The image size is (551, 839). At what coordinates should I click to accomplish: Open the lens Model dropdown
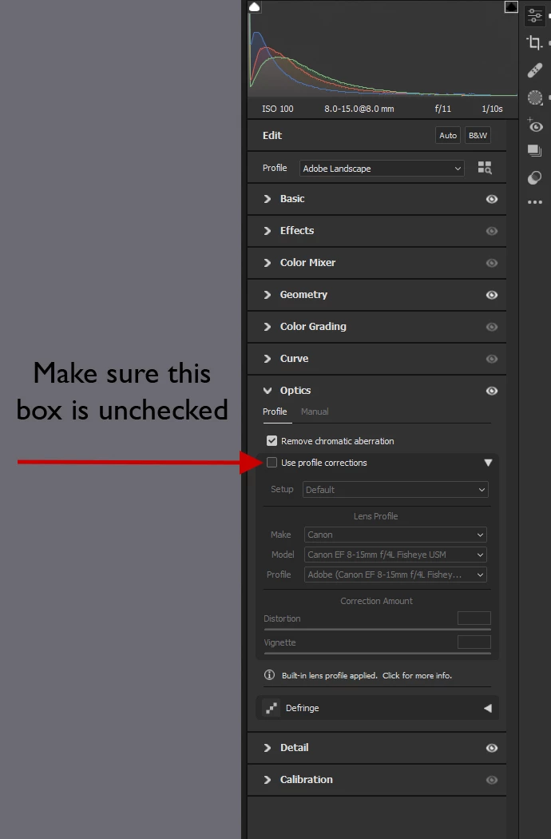click(x=395, y=555)
